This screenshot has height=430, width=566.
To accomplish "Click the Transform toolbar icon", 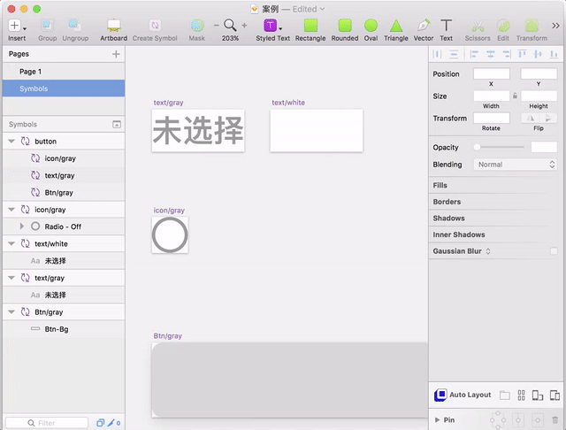I will (532, 26).
